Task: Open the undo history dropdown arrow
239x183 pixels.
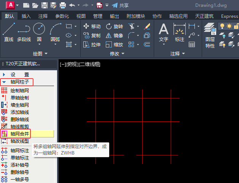Action: click(78, 5)
